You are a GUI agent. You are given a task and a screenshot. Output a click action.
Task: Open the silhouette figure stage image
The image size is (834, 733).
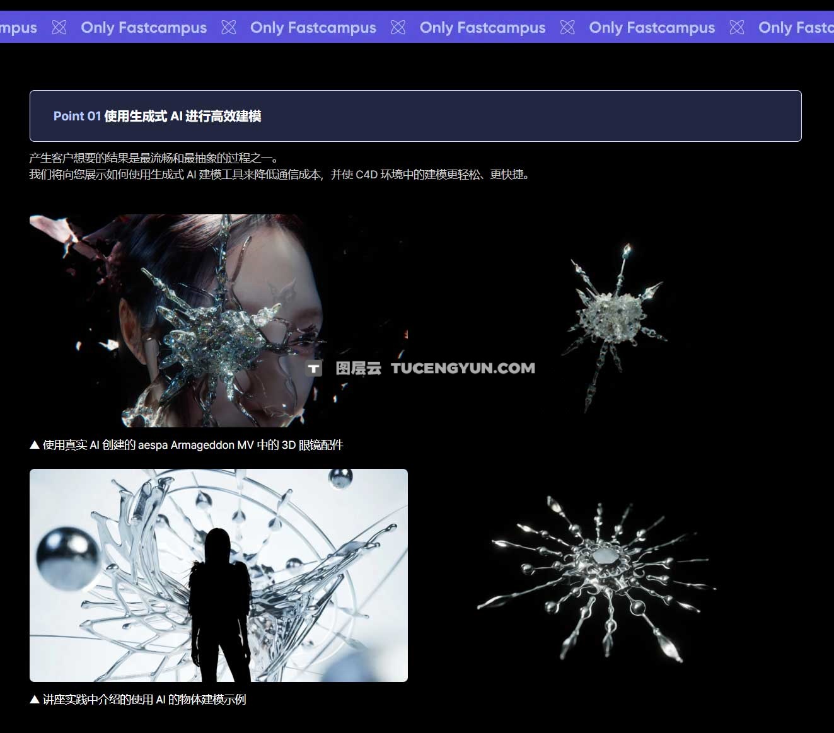pos(219,575)
